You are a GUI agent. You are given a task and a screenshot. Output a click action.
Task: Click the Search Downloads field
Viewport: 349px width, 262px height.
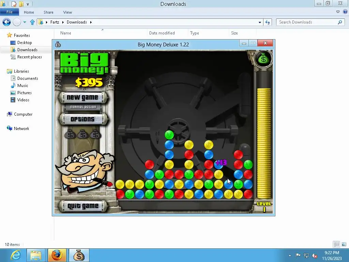(310, 22)
